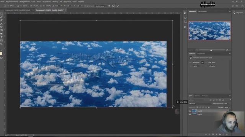Filter layers by smart objects icon
245x137 pixels.
[x=223, y=100]
